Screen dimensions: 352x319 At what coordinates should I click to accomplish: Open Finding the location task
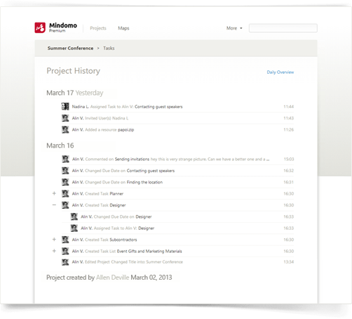(x=144, y=182)
